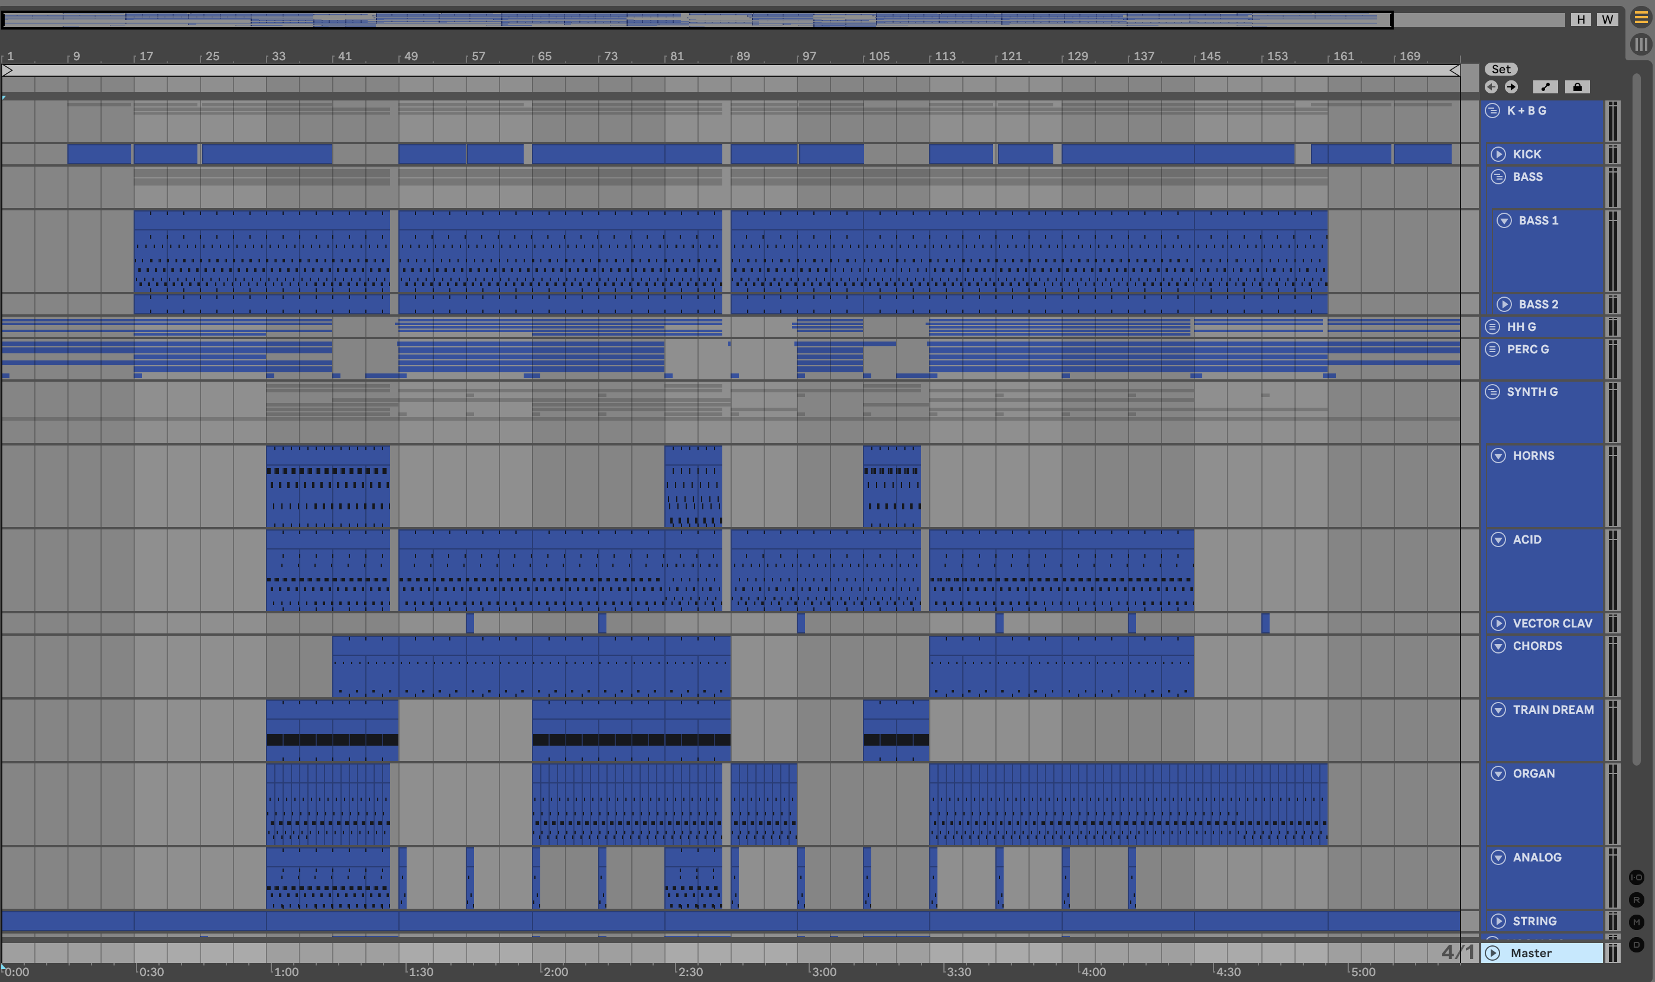Jump to the previous locator arrow
This screenshot has height=982, width=1655.
(x=1491, y=87)
